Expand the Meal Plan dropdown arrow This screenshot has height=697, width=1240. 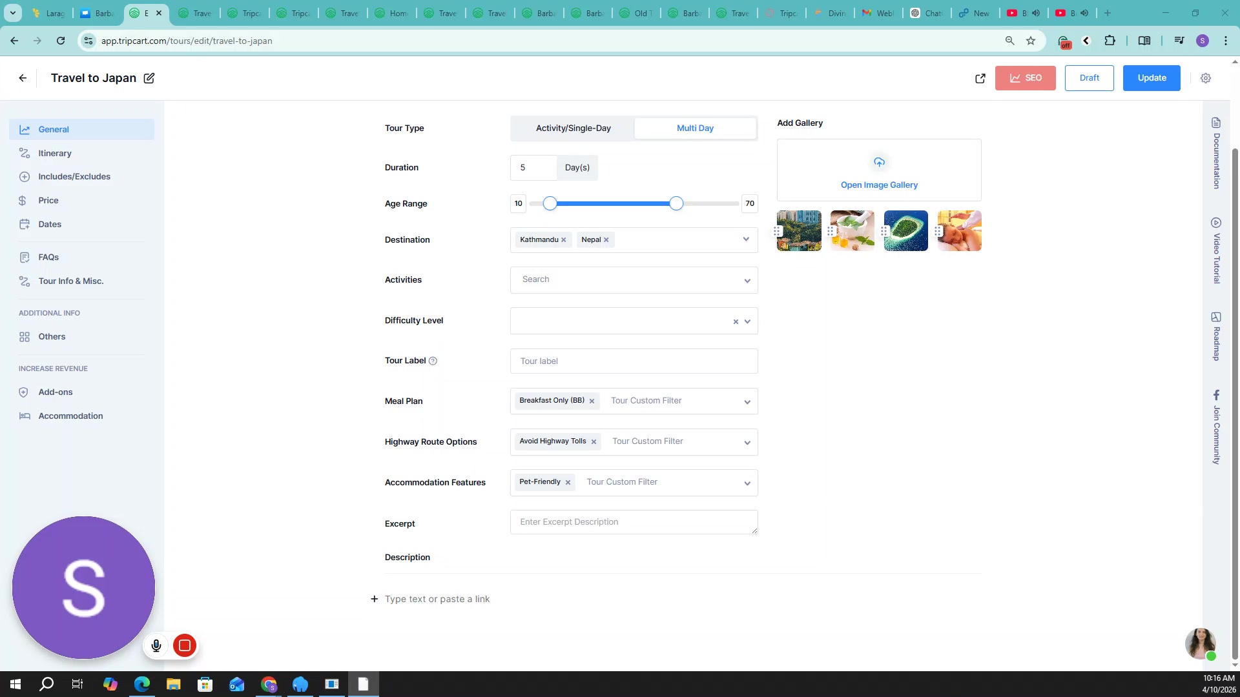[x=747, y=402]
